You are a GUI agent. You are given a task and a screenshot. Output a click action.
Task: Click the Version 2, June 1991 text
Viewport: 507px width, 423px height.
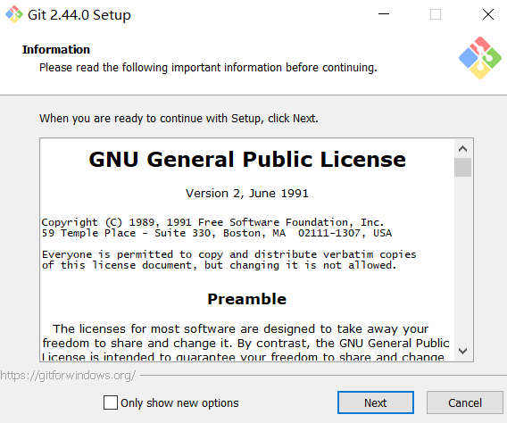coord(247,194)
